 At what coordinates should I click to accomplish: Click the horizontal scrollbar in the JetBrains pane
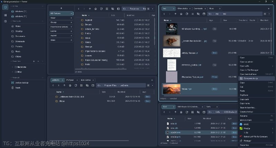[89, 141]
